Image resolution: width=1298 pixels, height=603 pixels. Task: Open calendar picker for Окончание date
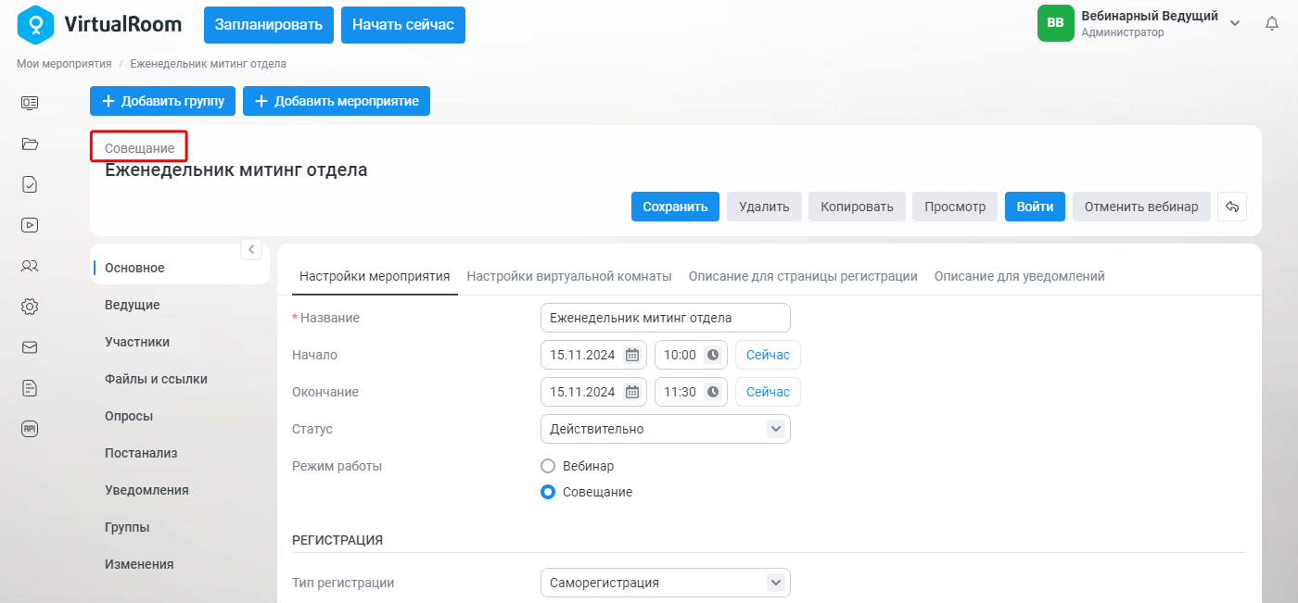tap(631, 392)
